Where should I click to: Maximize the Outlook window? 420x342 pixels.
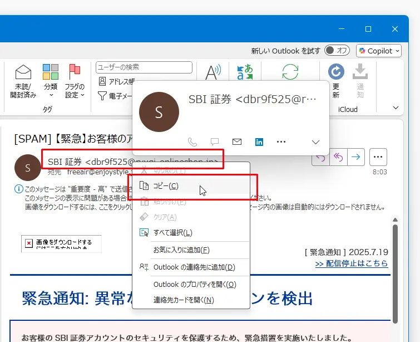(368, 29)
